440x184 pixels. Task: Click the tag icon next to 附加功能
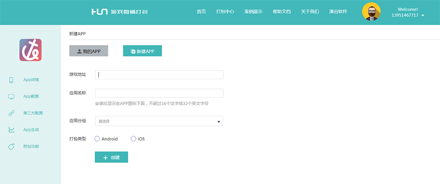(x=11, y=147)
